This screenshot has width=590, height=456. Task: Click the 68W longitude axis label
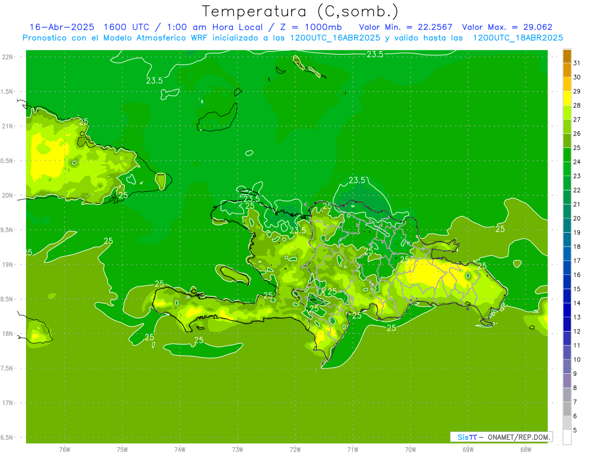526,450
